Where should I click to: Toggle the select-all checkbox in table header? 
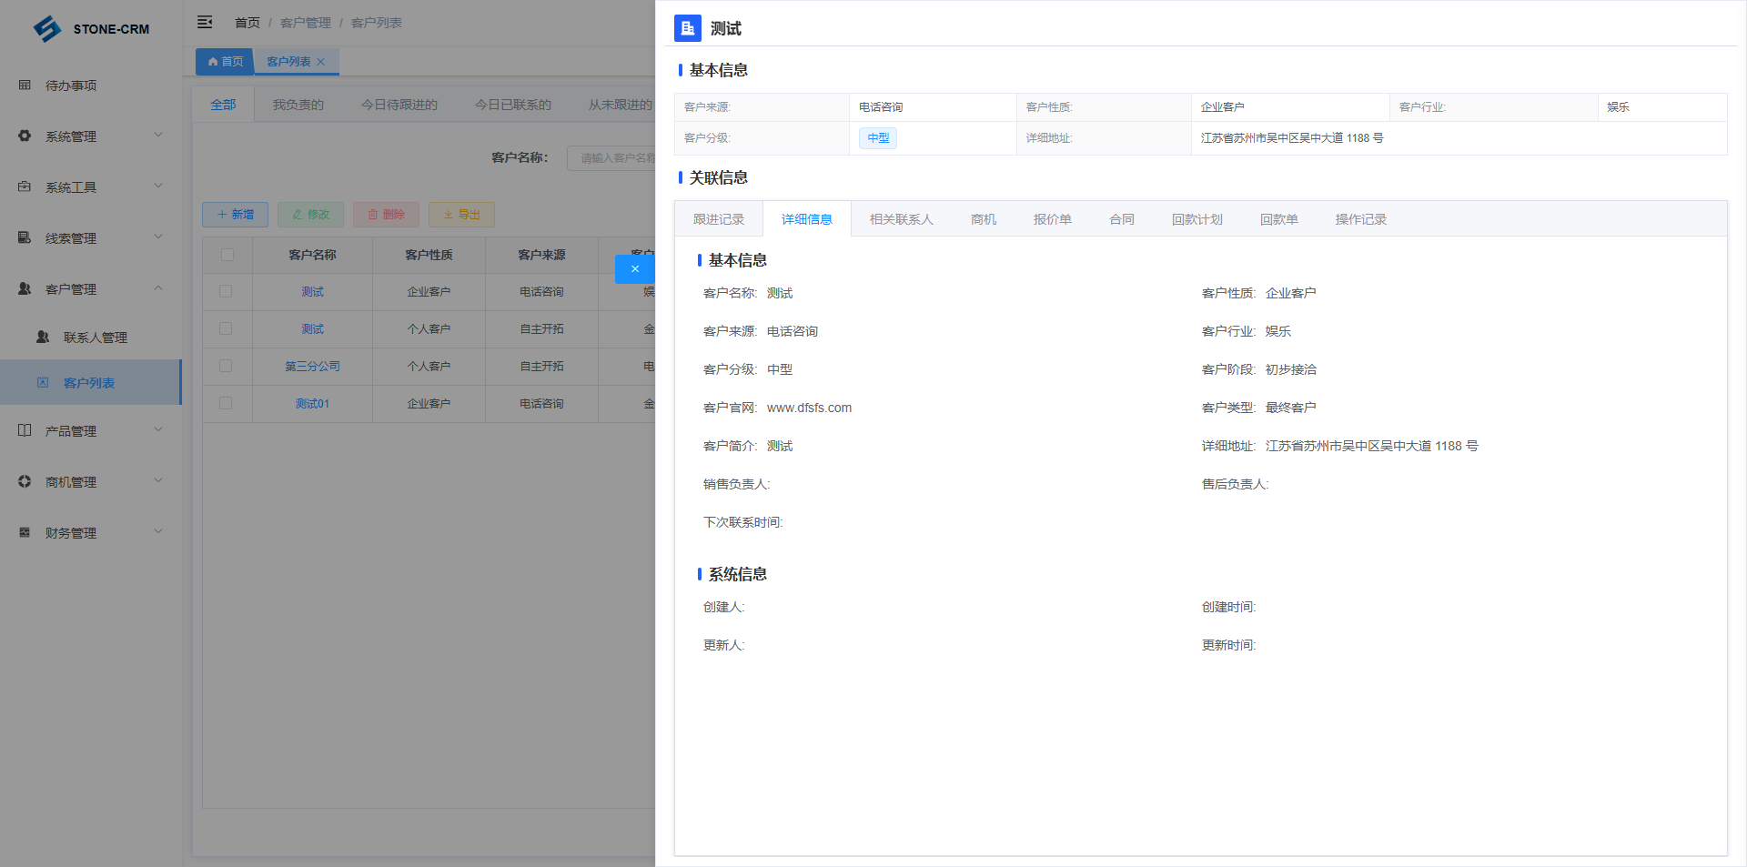pyautogui.click(x=227, y=256)
